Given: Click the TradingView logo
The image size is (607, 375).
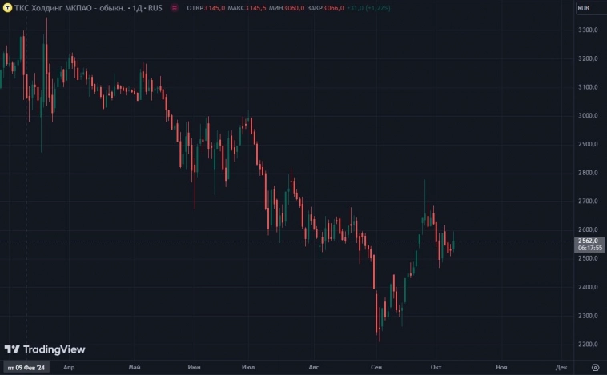Looking at the screenshot, I should tap(45, 349).
